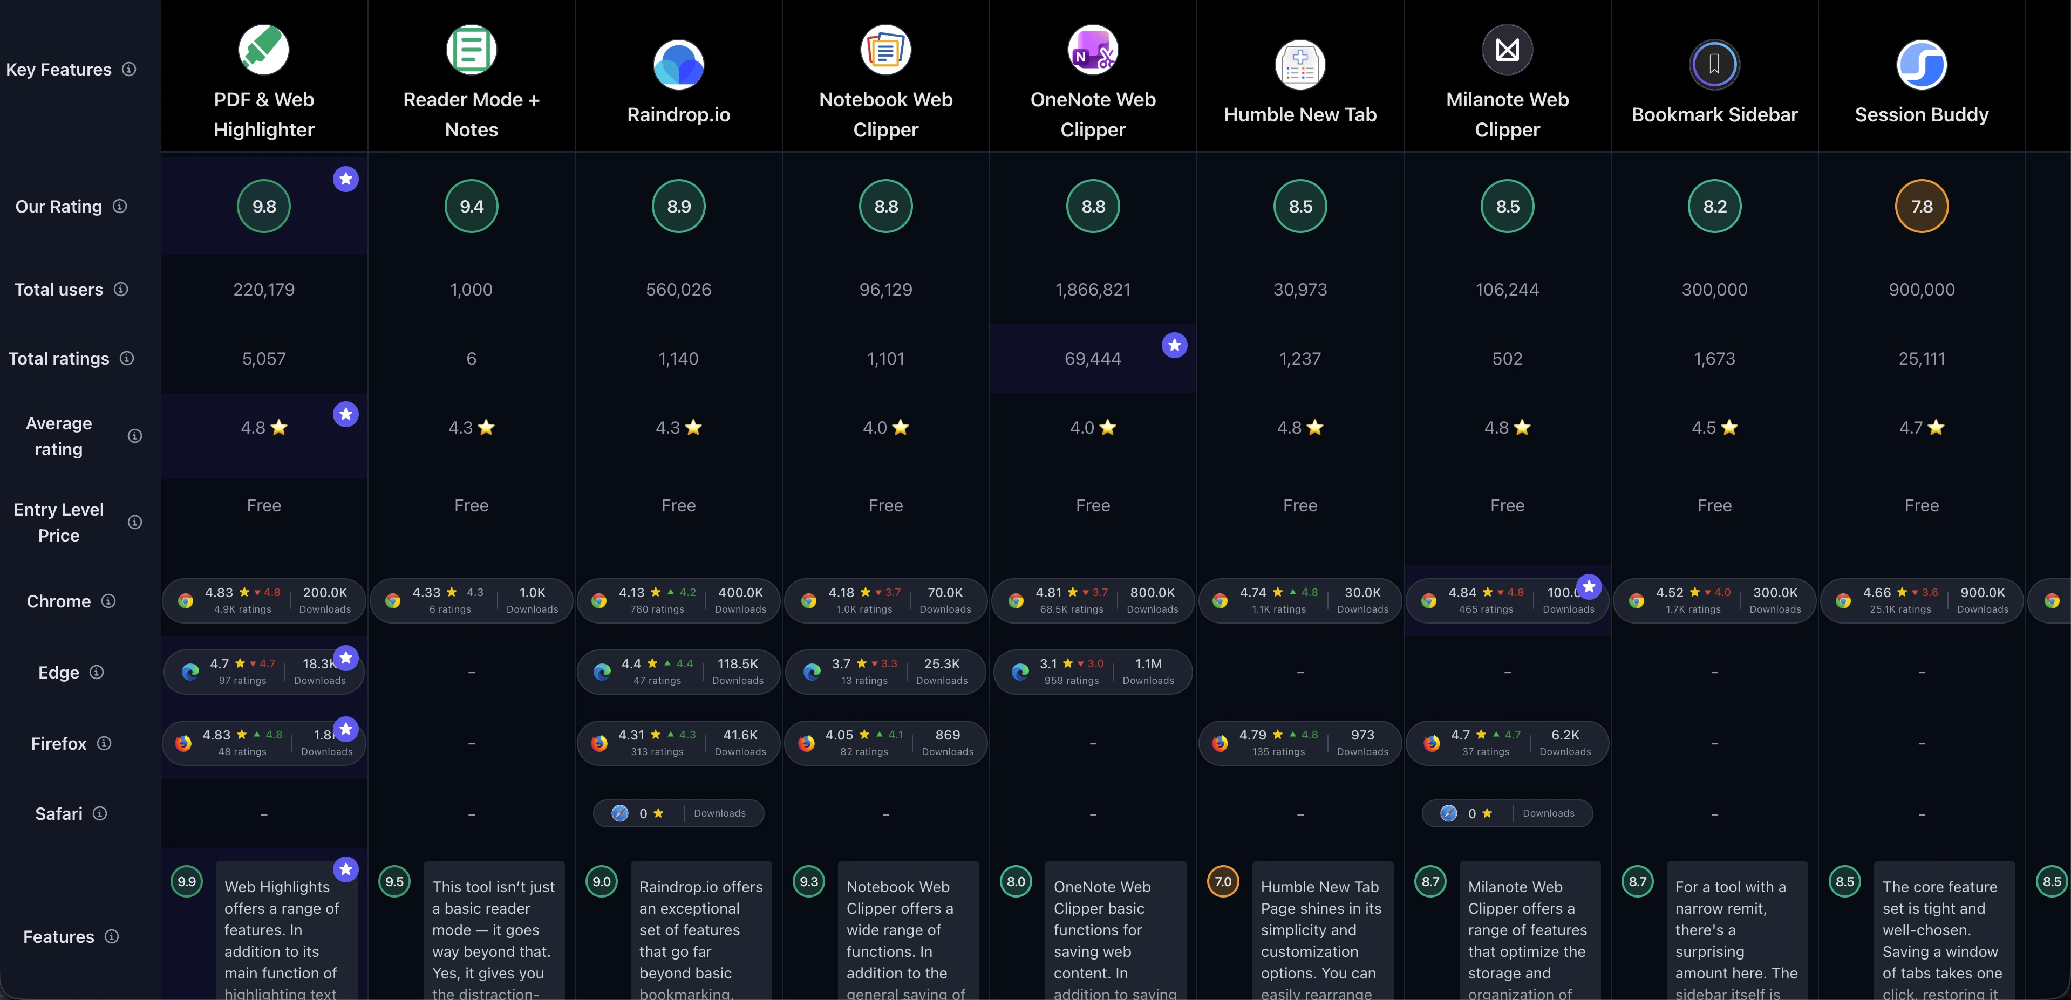This screenshot has width=2071, height=1000.
Task: Open Raindrop.io Edge store pill
Action: [x=678, y=672]
